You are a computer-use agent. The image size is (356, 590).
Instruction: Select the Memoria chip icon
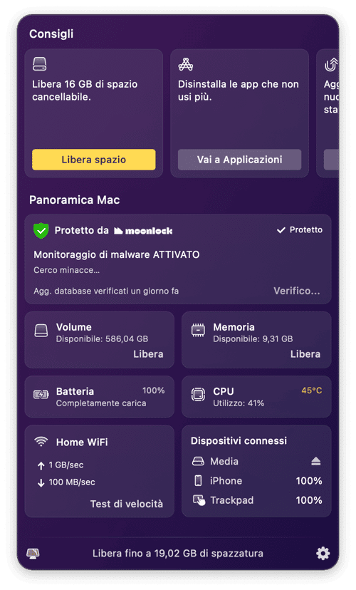(198, 330)
